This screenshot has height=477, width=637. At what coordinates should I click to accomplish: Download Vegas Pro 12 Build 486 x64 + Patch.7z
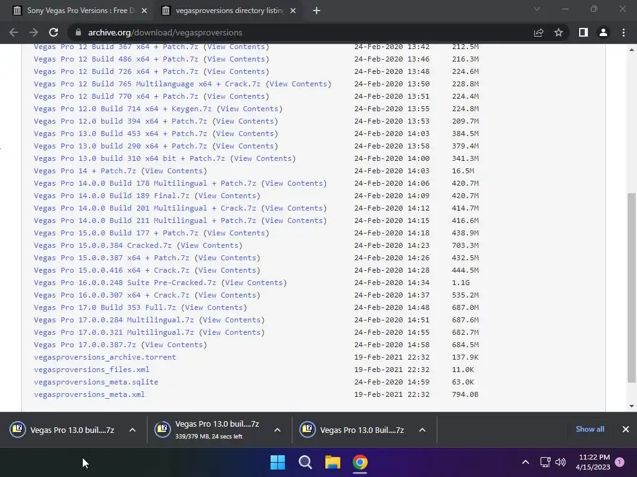pos(116,59)
